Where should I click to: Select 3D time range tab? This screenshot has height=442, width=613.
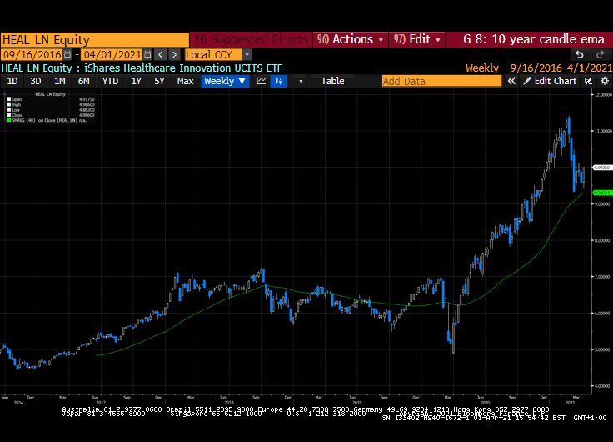(36, 81)
